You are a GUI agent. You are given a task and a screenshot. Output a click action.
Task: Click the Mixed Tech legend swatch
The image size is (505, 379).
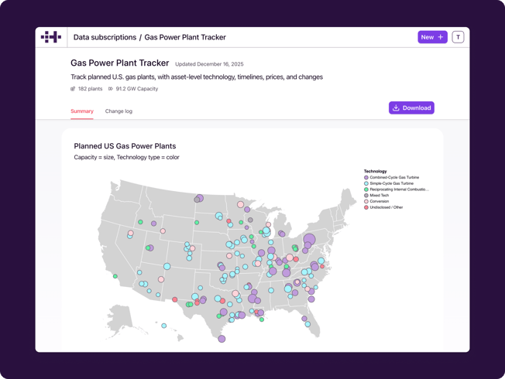366,196
